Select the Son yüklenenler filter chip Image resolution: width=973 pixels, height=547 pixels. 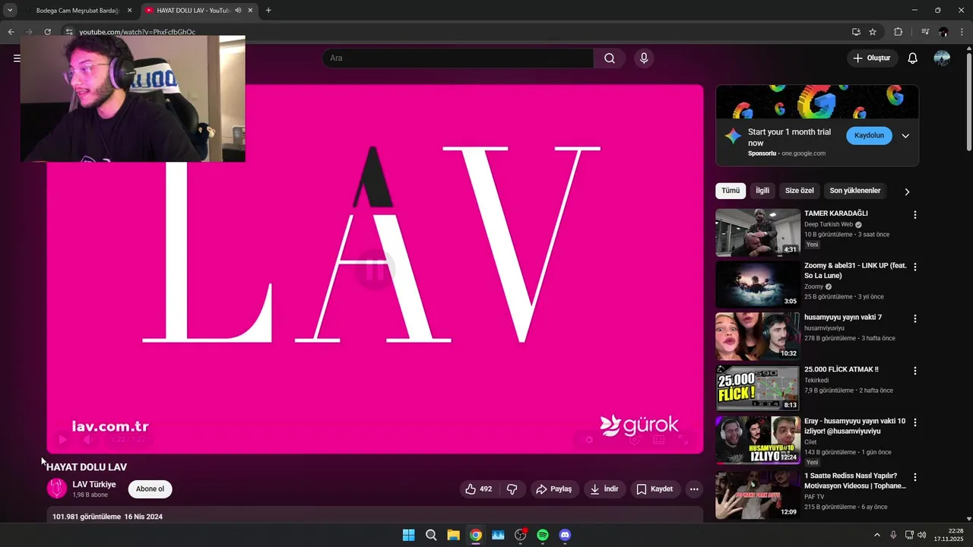coord(855,191)
